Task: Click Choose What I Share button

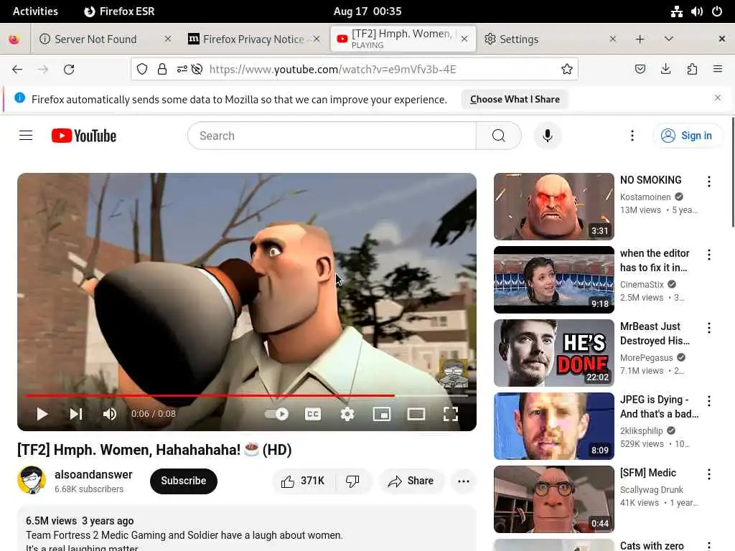Action: (x=515, y=99)
